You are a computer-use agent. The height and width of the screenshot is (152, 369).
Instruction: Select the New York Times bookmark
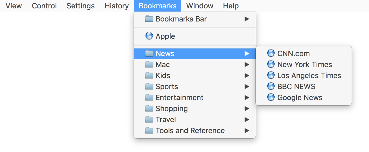pyautogui.click(x=304, y=64)
